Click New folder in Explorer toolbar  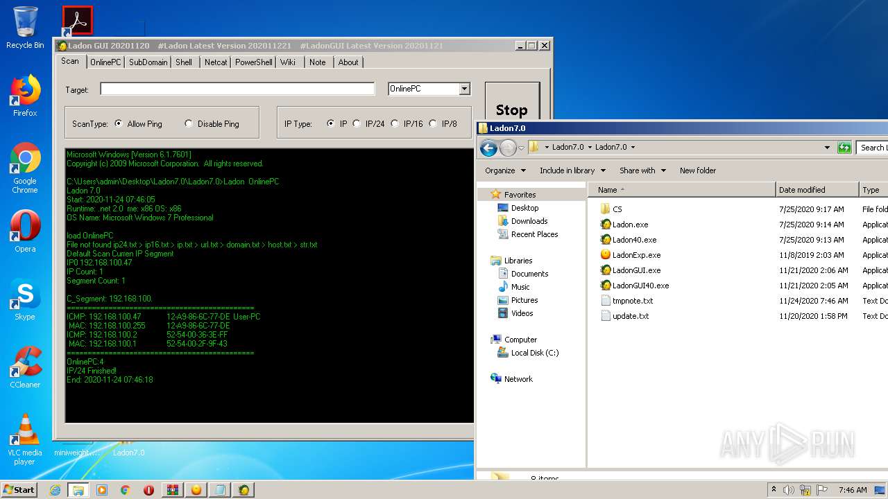(698, 170)
